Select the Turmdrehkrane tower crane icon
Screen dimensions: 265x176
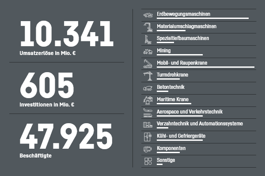[x=148, y=77]
